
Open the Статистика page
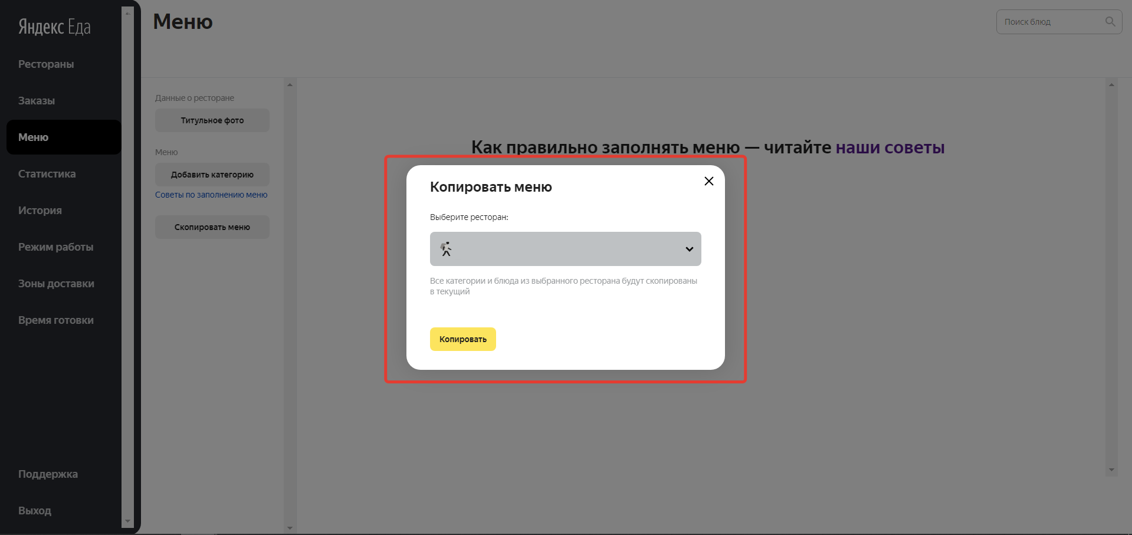coord(47,174)
